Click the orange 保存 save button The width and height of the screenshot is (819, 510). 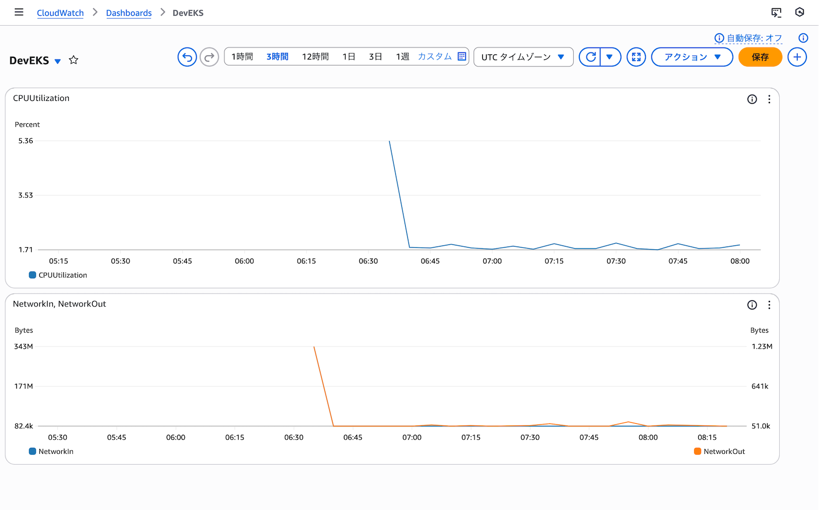759,57
